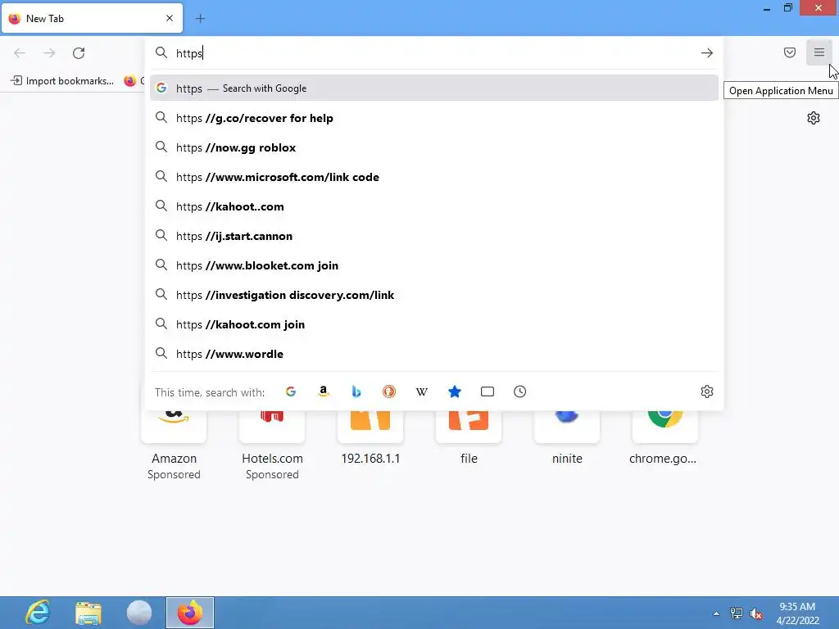The height and width of the screenshot is (629, 839).
Task: Show hidden system tray icons arrow
Action: (x=716, y=613)
